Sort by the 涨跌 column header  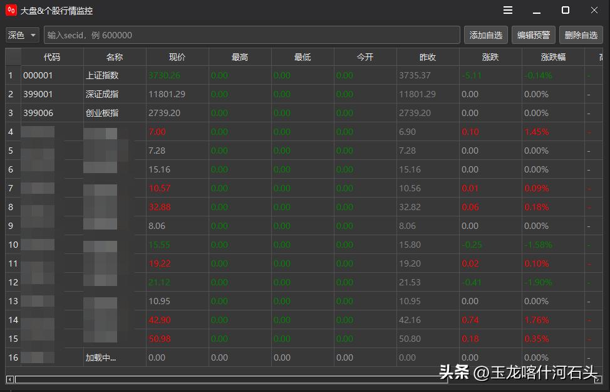(x=490, y=57)
